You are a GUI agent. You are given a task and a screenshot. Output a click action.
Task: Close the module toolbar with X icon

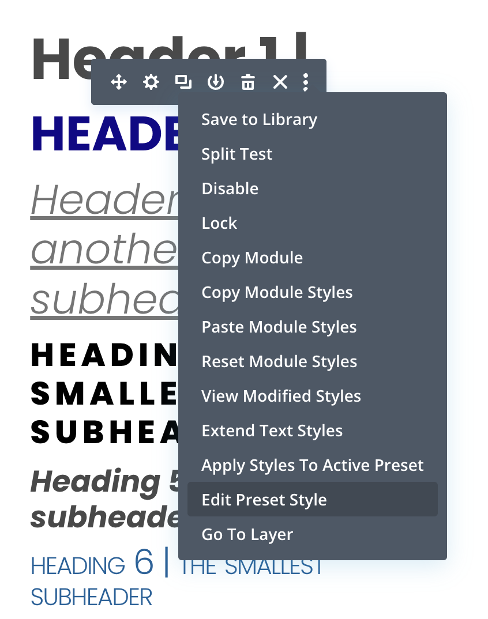click(x=280, y=82)
